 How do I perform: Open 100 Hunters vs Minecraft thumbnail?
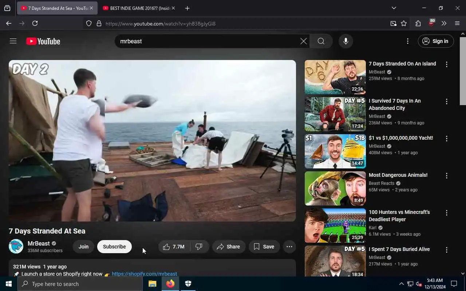335,226
